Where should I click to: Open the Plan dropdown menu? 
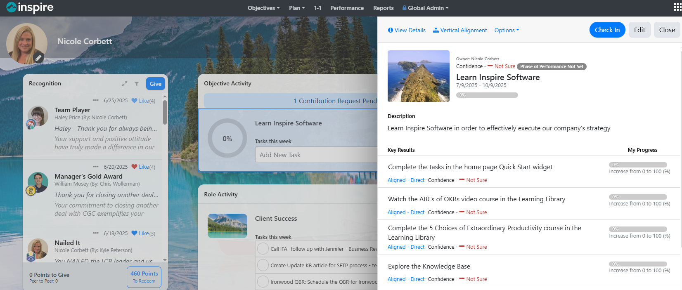pos(297,8)
